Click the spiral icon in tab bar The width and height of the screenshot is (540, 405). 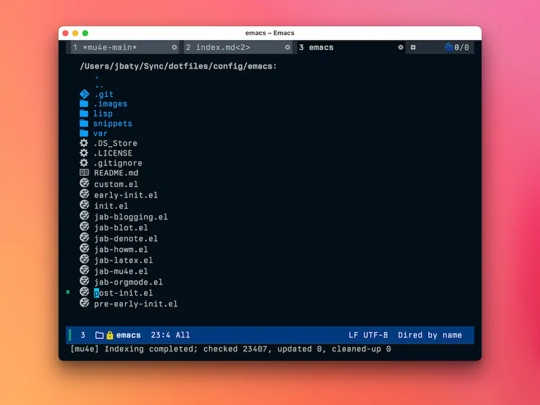click(x=449, y=47)
